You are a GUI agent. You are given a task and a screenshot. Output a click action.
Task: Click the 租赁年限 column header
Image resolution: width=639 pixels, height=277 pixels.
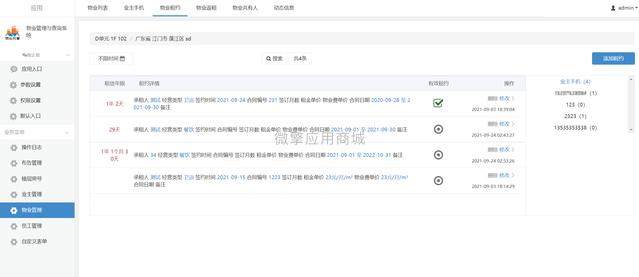click(x=115, y=83)
